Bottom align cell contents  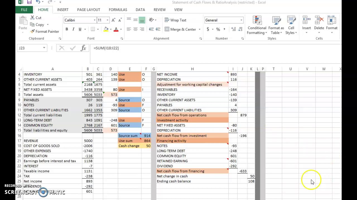click(x=142, y=20)
